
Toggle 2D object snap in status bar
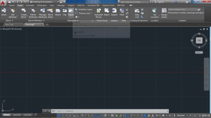coord(99,115)
